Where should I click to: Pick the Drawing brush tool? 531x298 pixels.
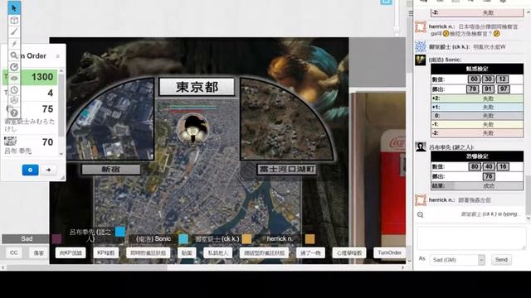(14, 31)
